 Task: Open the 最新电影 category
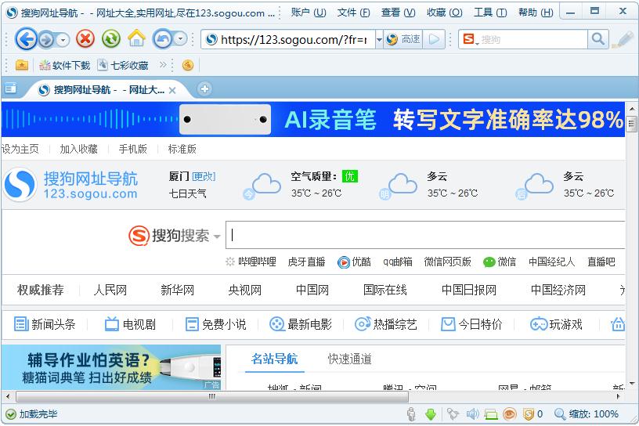pyautogui.click(x=301, y=324)
